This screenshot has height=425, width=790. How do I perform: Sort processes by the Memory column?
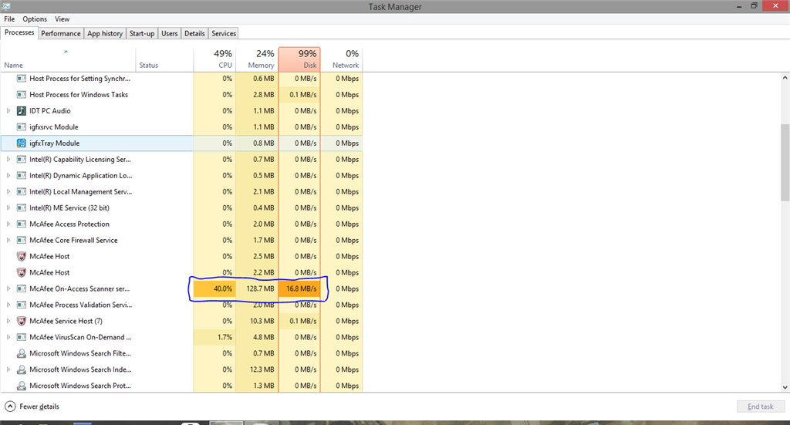[256, 59]
